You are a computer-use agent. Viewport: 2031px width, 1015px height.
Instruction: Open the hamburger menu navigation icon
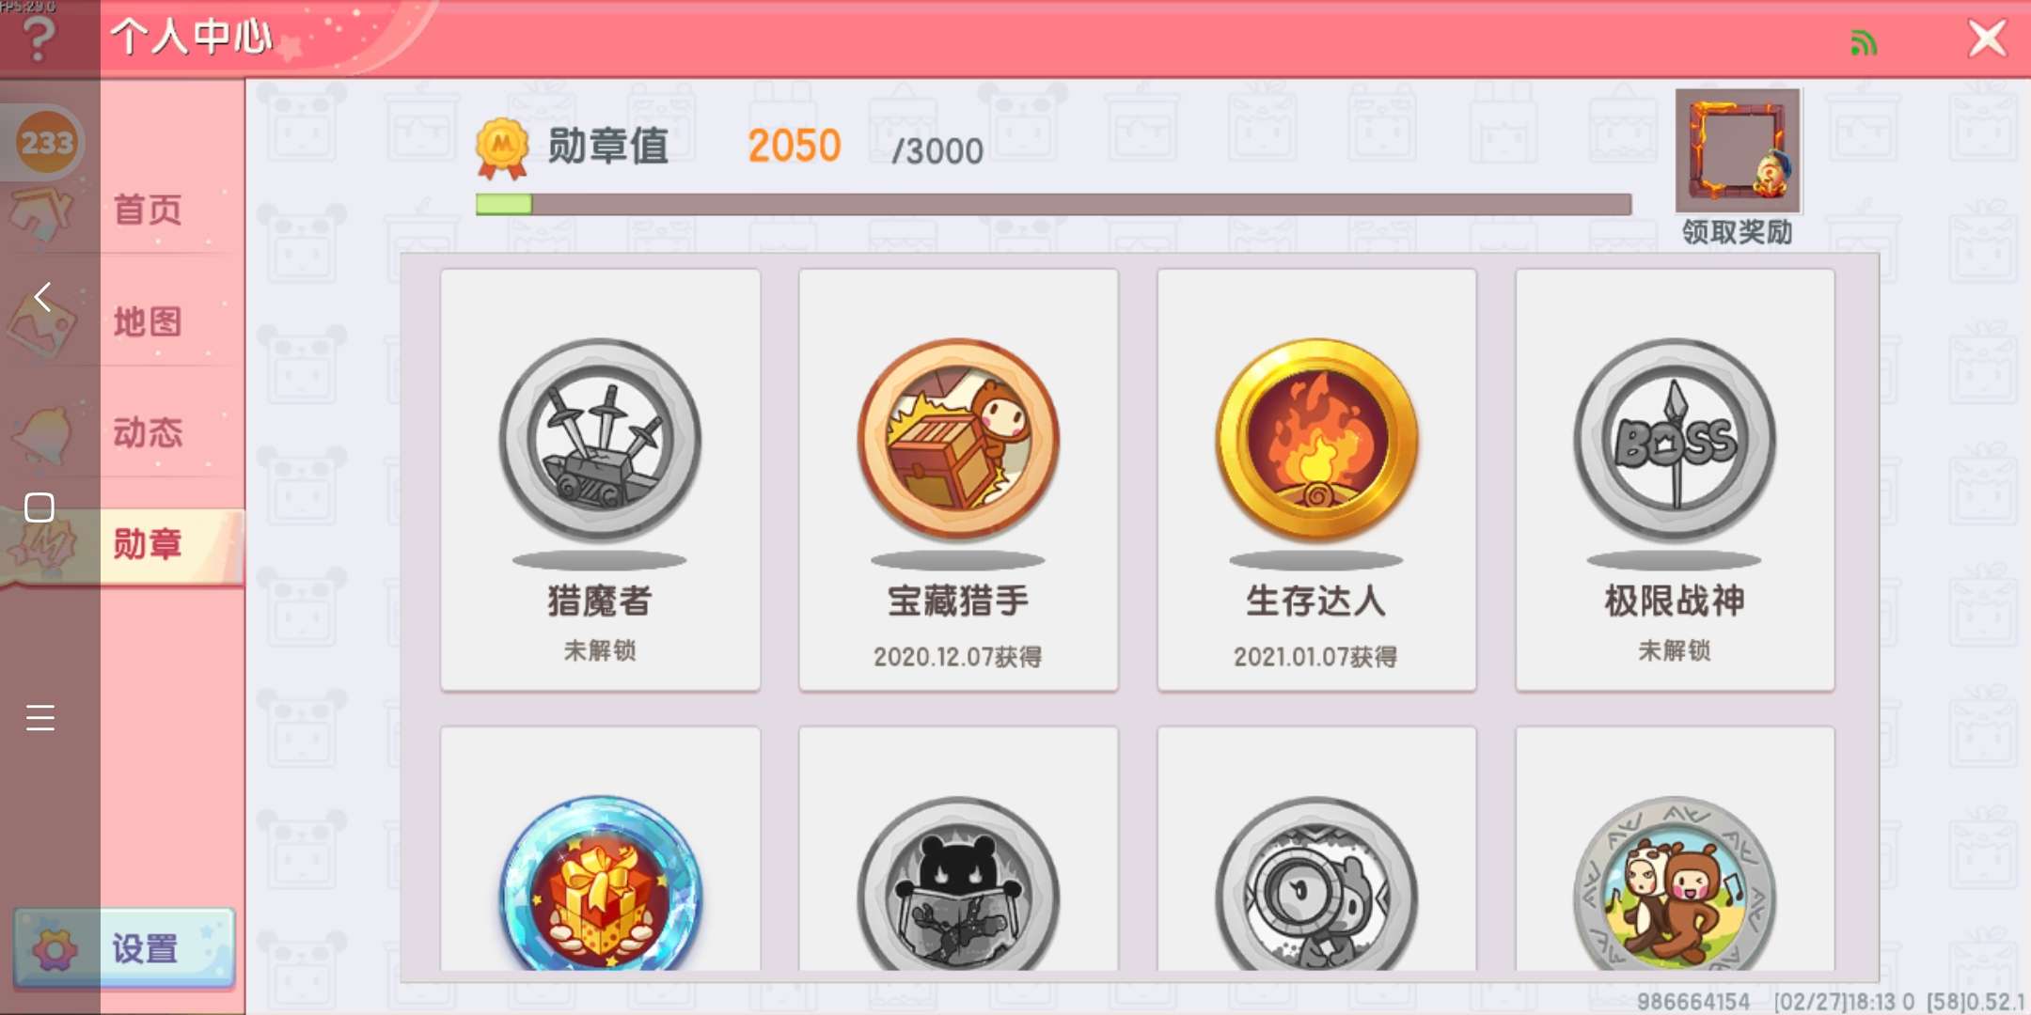[40, 718]
